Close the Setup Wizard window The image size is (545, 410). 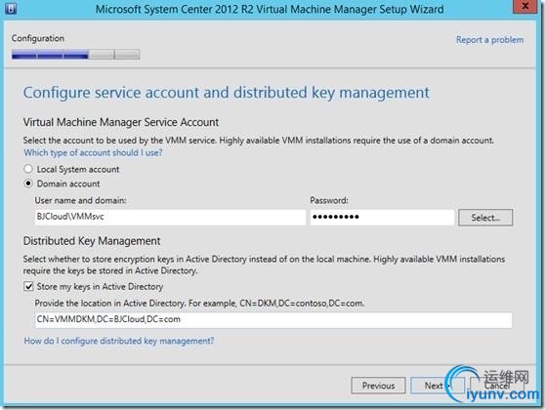pyautogui.click(x=525, y=6)
